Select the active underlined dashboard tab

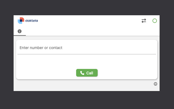pos(20,32)
